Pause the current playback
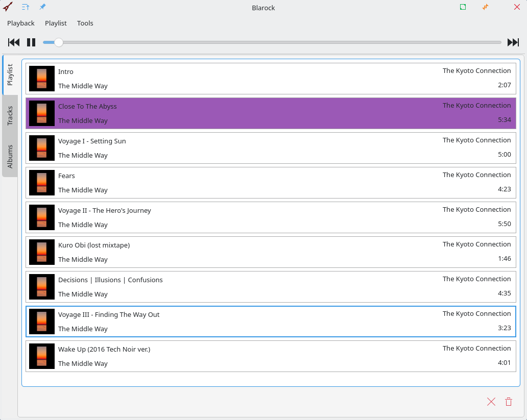 pyautogui.click(x=31, y=42)
